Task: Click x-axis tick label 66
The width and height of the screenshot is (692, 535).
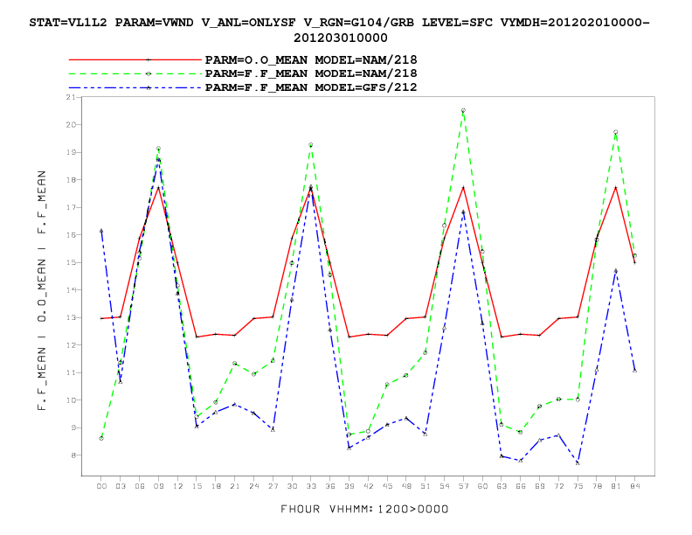Action: [521, 486]
